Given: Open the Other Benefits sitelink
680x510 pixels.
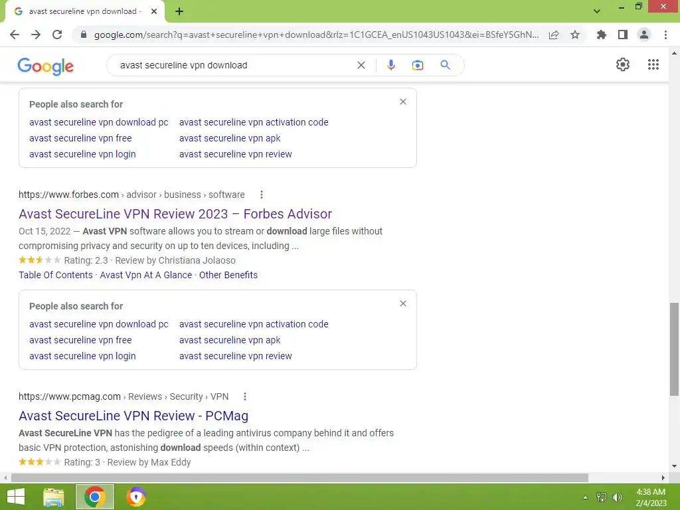Looking at the screenshot, I should (228, 275).
